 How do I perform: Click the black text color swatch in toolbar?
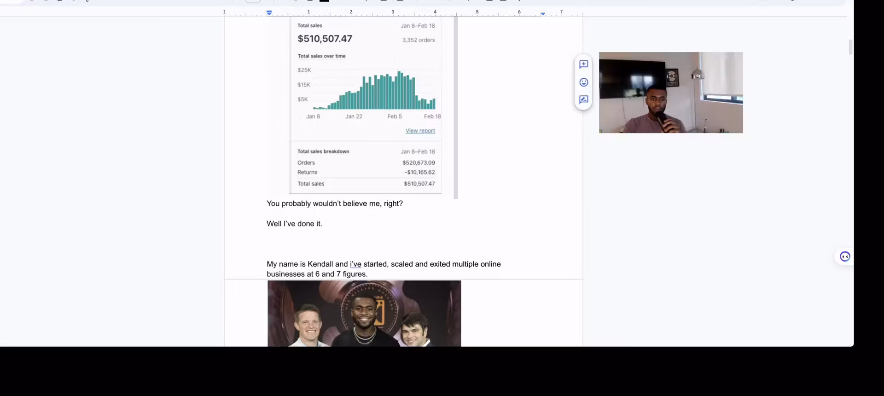point(324,1)
